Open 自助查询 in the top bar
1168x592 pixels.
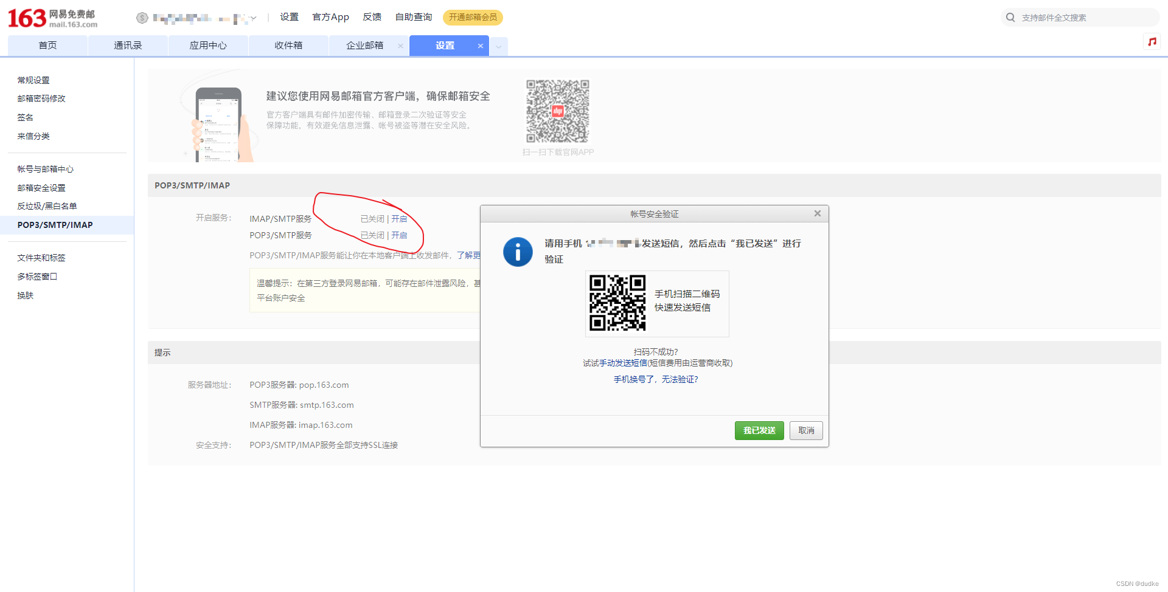tap(414, 17)
